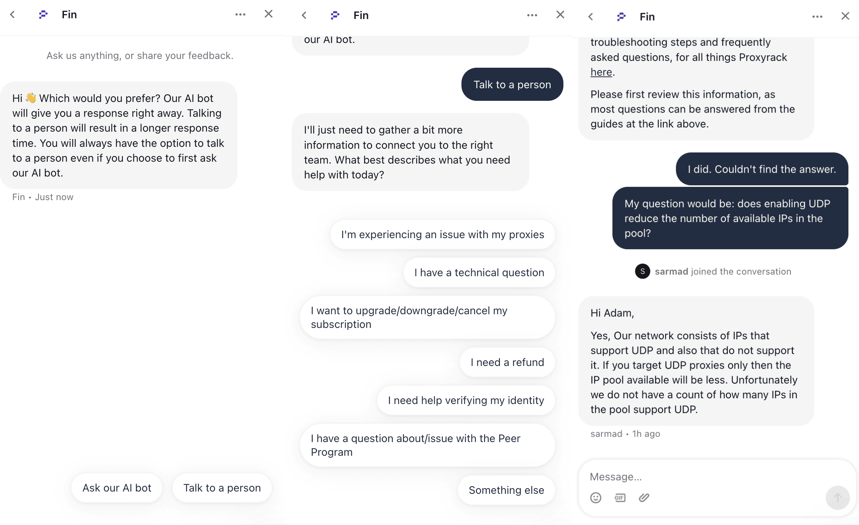Open the GIF selector
The image size is (859, 525).
coord(620,498)
